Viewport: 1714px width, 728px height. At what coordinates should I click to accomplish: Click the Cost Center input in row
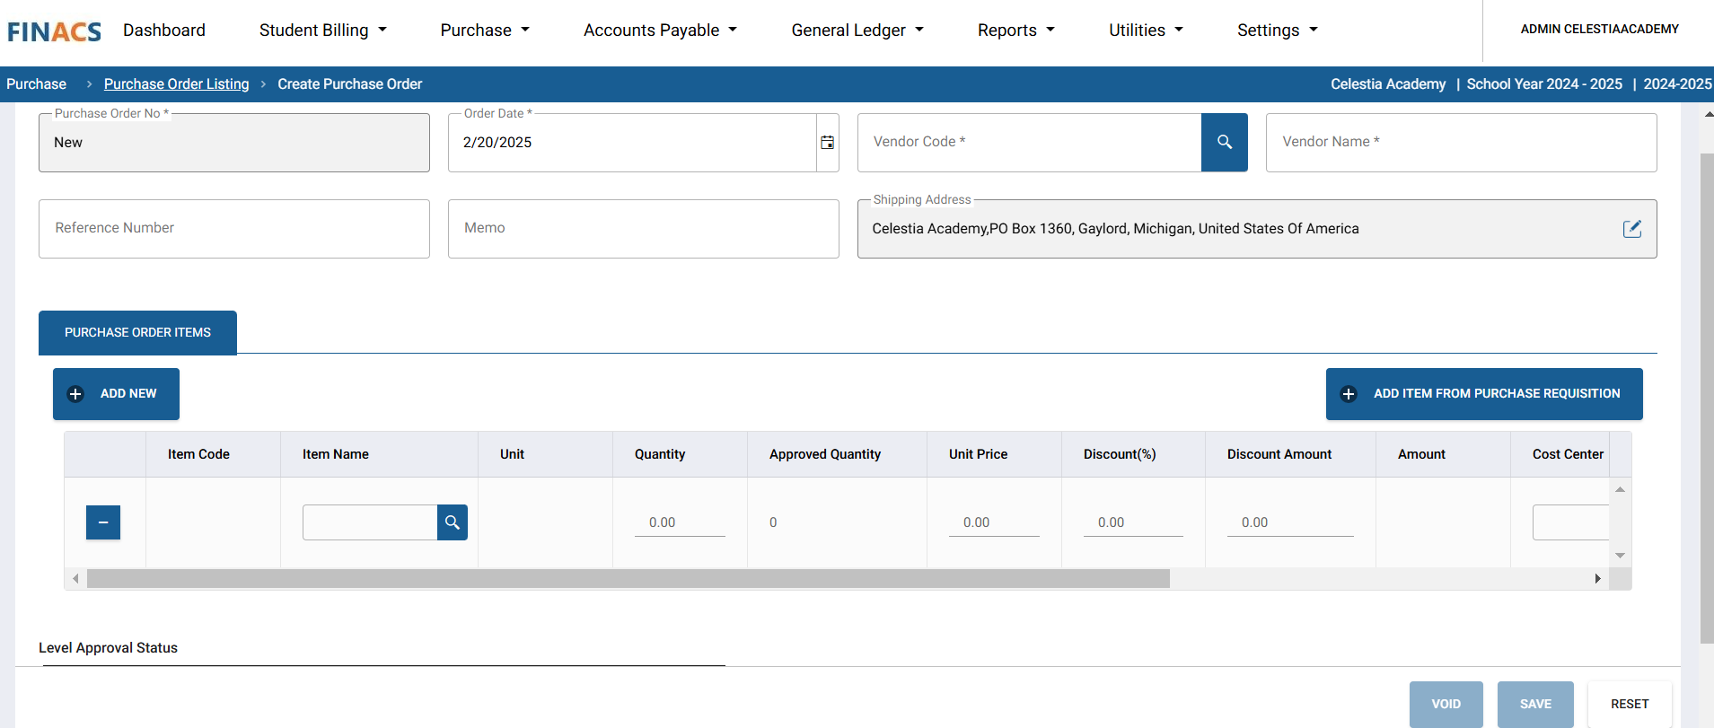(x=1570, y=522)
